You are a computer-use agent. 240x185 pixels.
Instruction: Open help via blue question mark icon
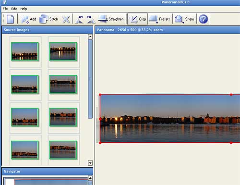pos(203,19)
